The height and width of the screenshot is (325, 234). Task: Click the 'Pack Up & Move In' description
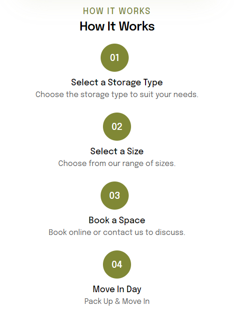[117, 302]
